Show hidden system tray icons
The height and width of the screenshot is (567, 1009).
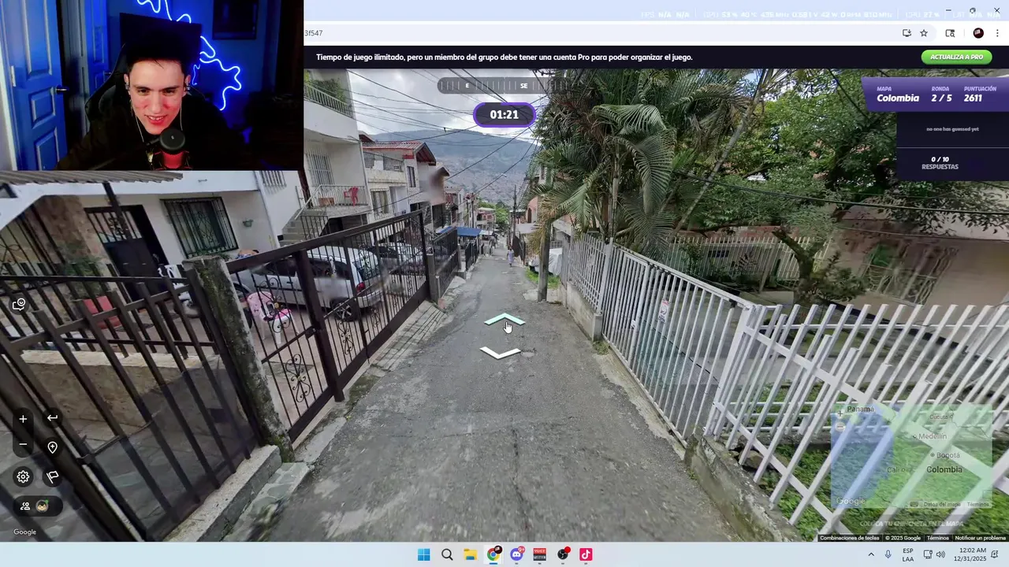pyautogui.click(x=871, y=554)
